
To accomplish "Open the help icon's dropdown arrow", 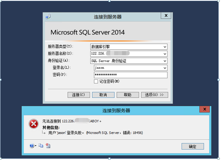I will tap(35, 146).
